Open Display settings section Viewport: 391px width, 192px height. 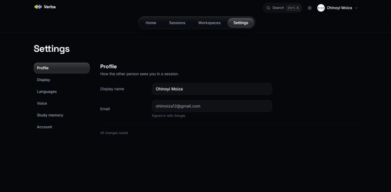coord(62,80)
